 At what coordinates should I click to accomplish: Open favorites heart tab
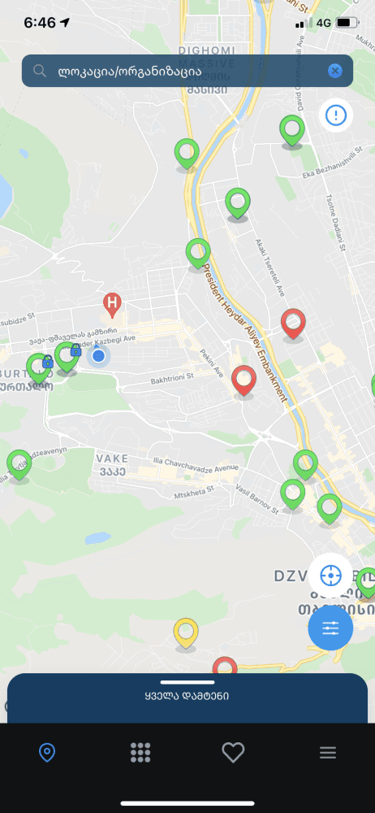(233, 752)
